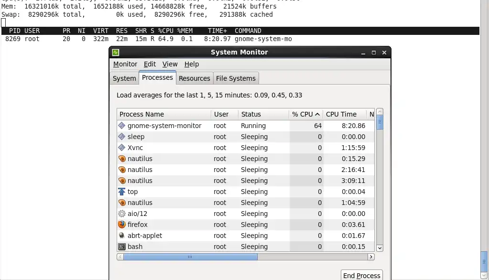Click the System Monitor title bar app icon
This screenshot has width=489, height=280.
(116, 53)
